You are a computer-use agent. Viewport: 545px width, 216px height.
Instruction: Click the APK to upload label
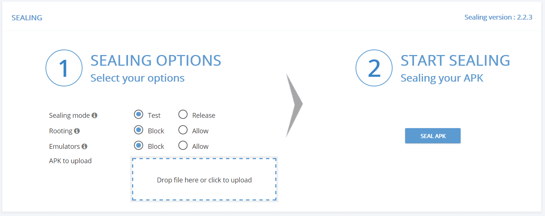[70, 161]
